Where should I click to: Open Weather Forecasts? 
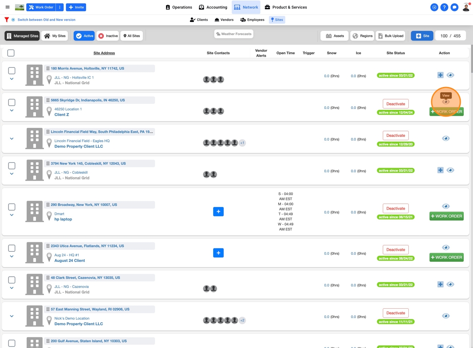tap(234, 34)
